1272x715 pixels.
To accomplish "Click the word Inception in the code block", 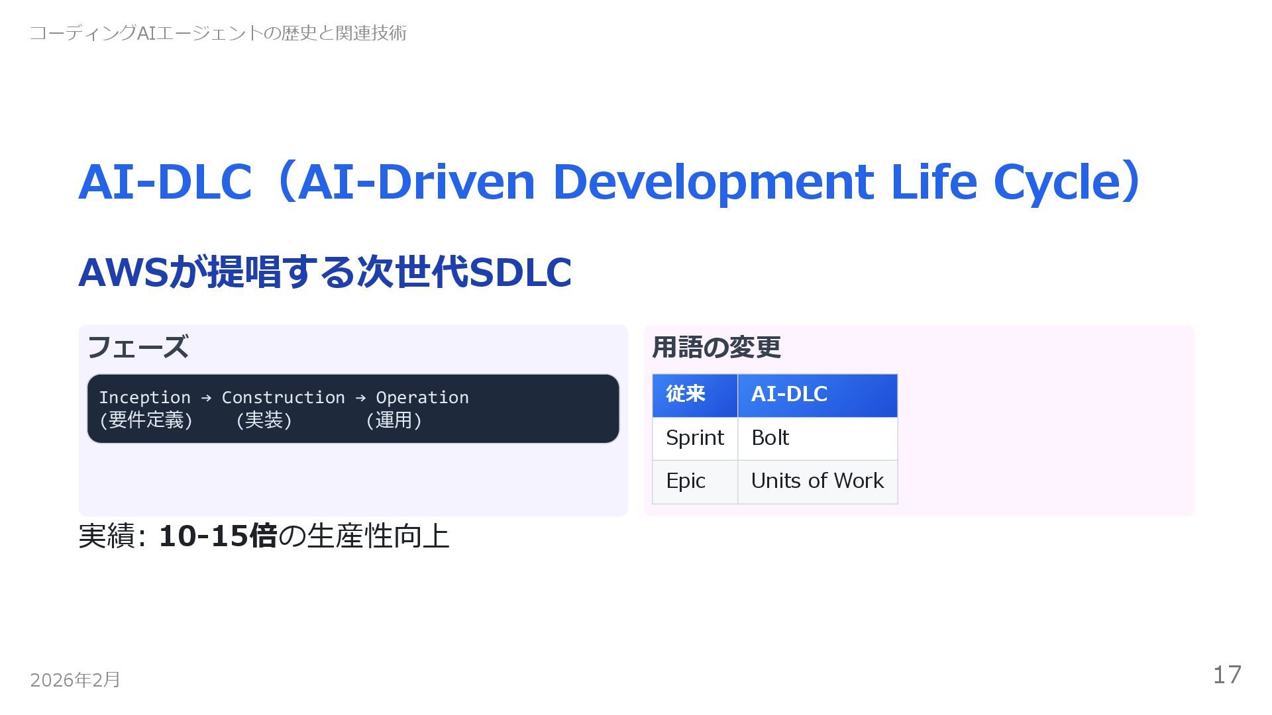I will click(x=144, y=397).
